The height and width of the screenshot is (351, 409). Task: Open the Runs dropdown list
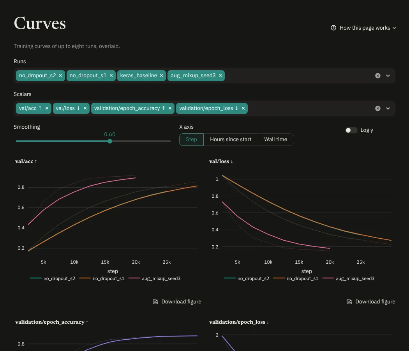tap(388, 76)
